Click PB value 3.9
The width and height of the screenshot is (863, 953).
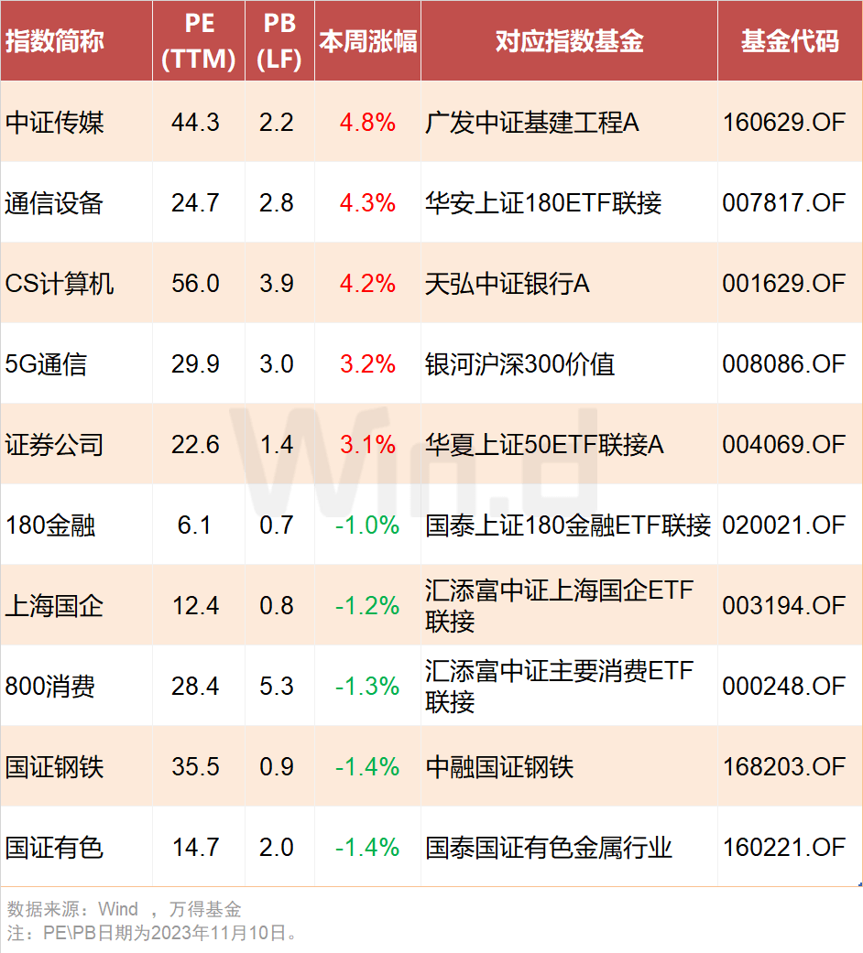click(277, 283)
